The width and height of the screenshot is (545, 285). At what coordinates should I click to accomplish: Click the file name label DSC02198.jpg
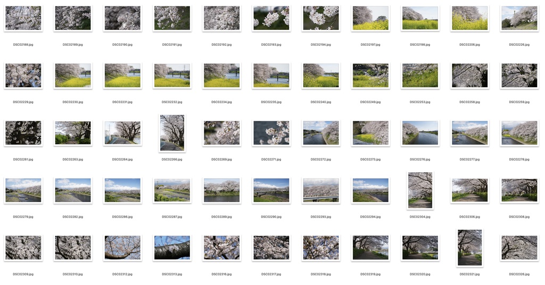(420, 45)
